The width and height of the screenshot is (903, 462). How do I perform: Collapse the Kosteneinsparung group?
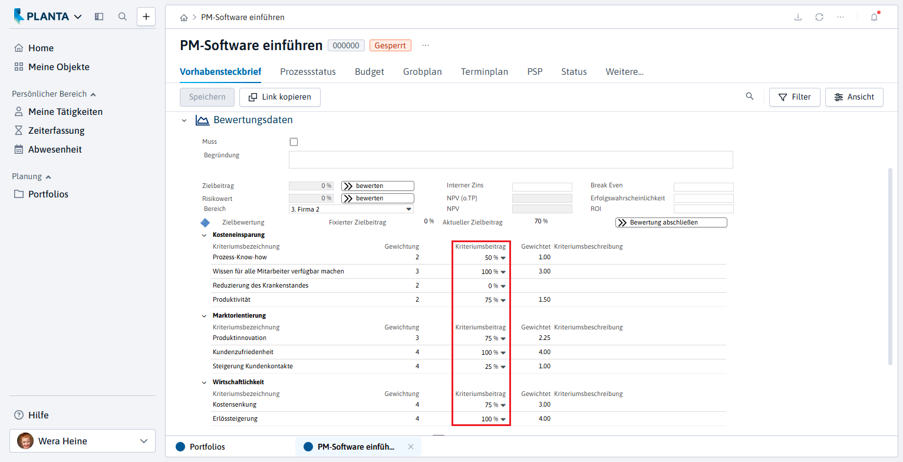click(x=204, y=235)
